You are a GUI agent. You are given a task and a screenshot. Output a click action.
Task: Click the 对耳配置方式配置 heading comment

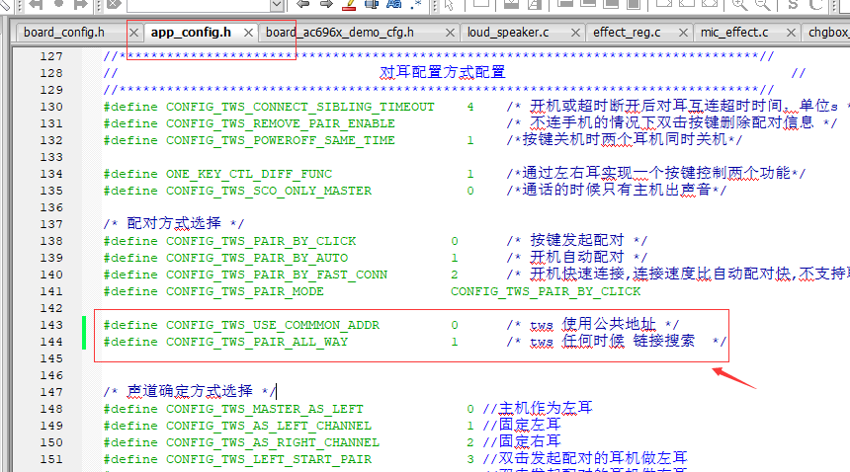point(443,72)
